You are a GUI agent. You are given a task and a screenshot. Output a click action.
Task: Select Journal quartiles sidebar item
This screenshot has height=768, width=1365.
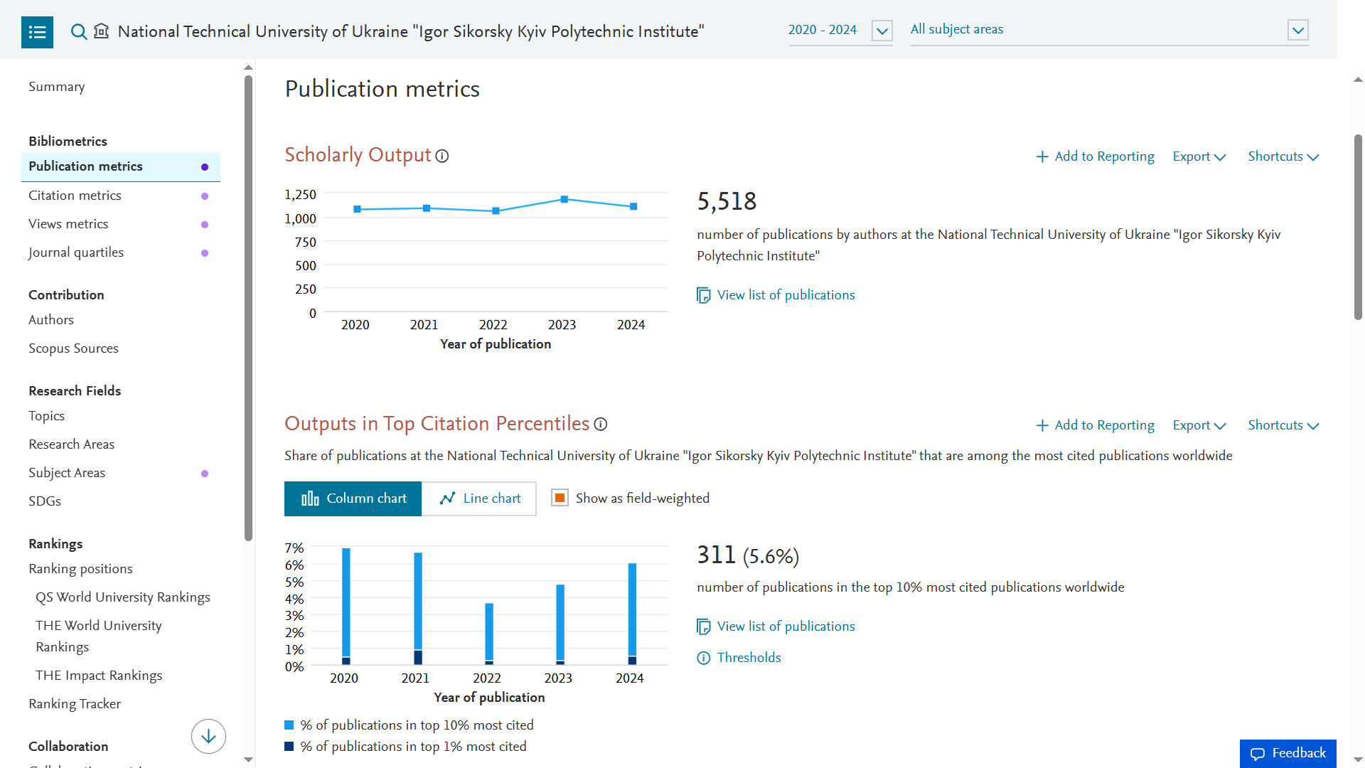pos(76,252)
